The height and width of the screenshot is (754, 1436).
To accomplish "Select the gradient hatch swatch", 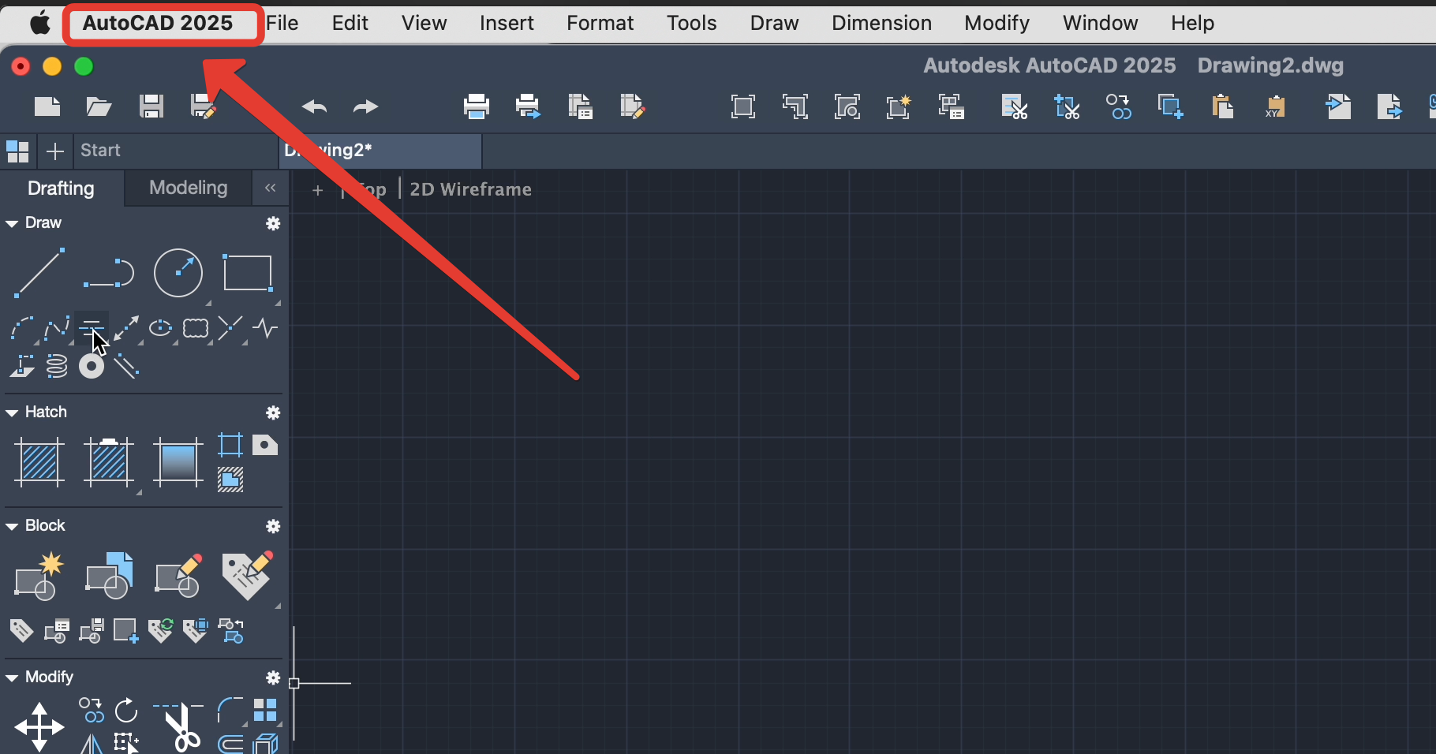I will tap(178, 463).
